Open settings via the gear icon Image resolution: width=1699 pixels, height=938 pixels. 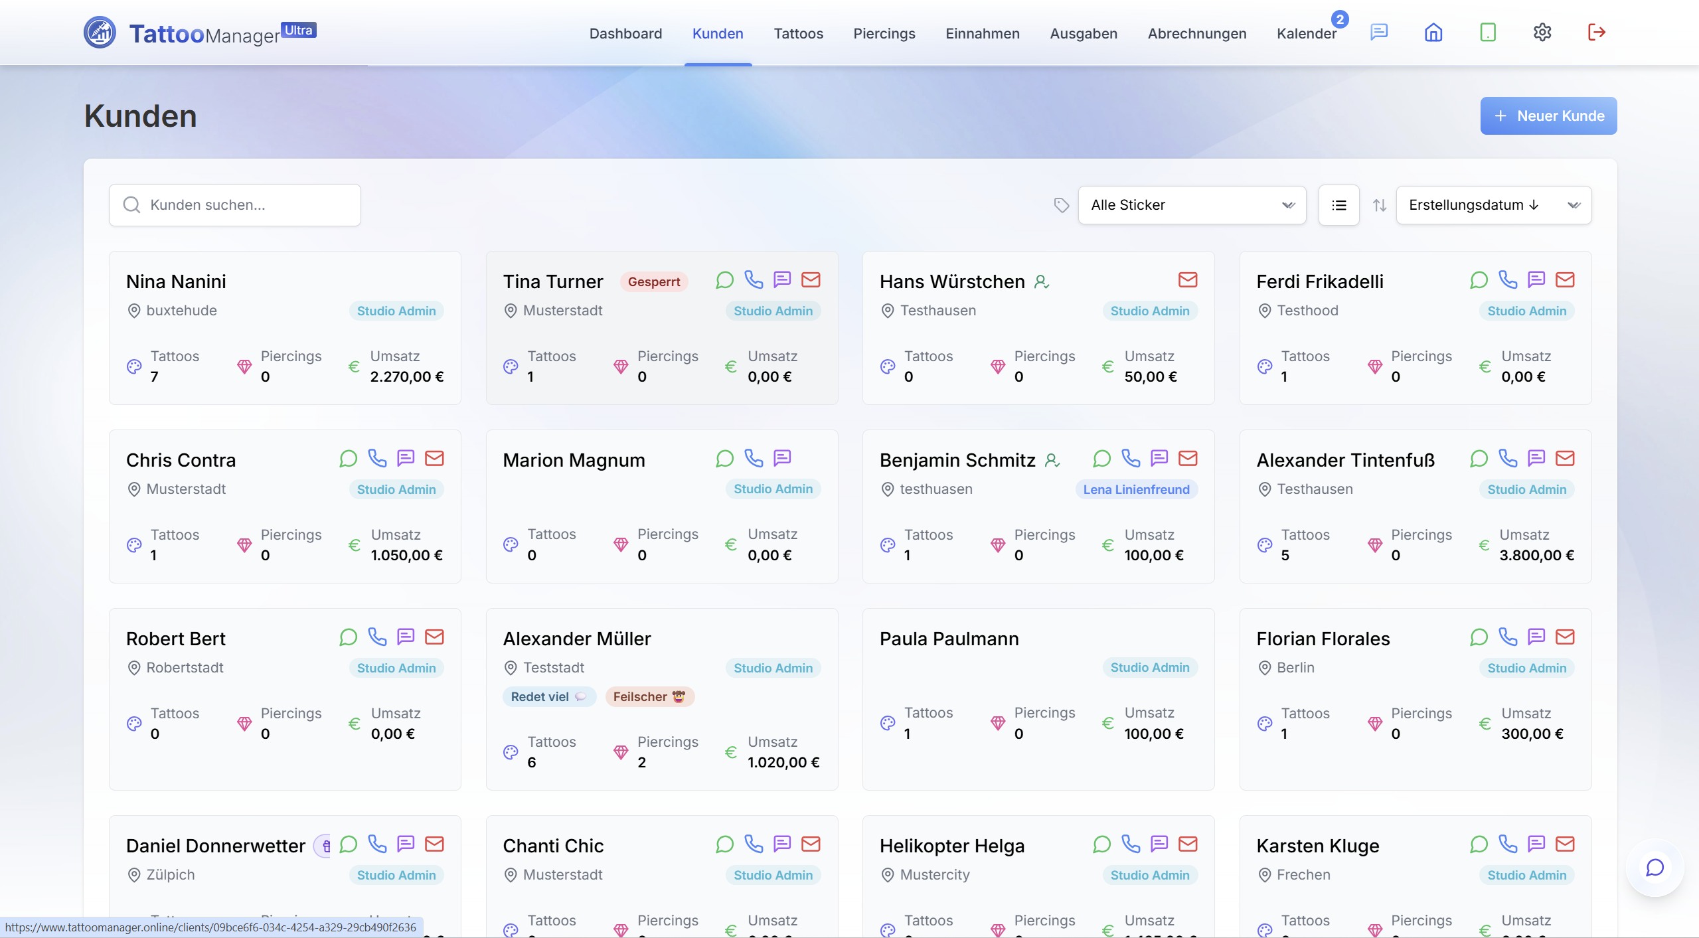(x=1542, y=33)
